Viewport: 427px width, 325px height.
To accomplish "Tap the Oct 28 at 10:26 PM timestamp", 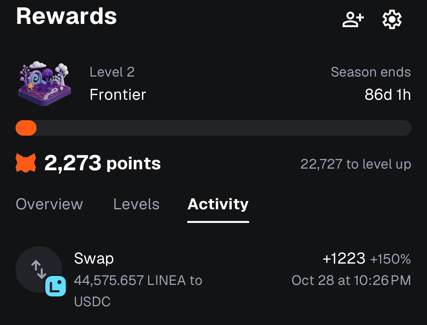I will click(351, 280).
